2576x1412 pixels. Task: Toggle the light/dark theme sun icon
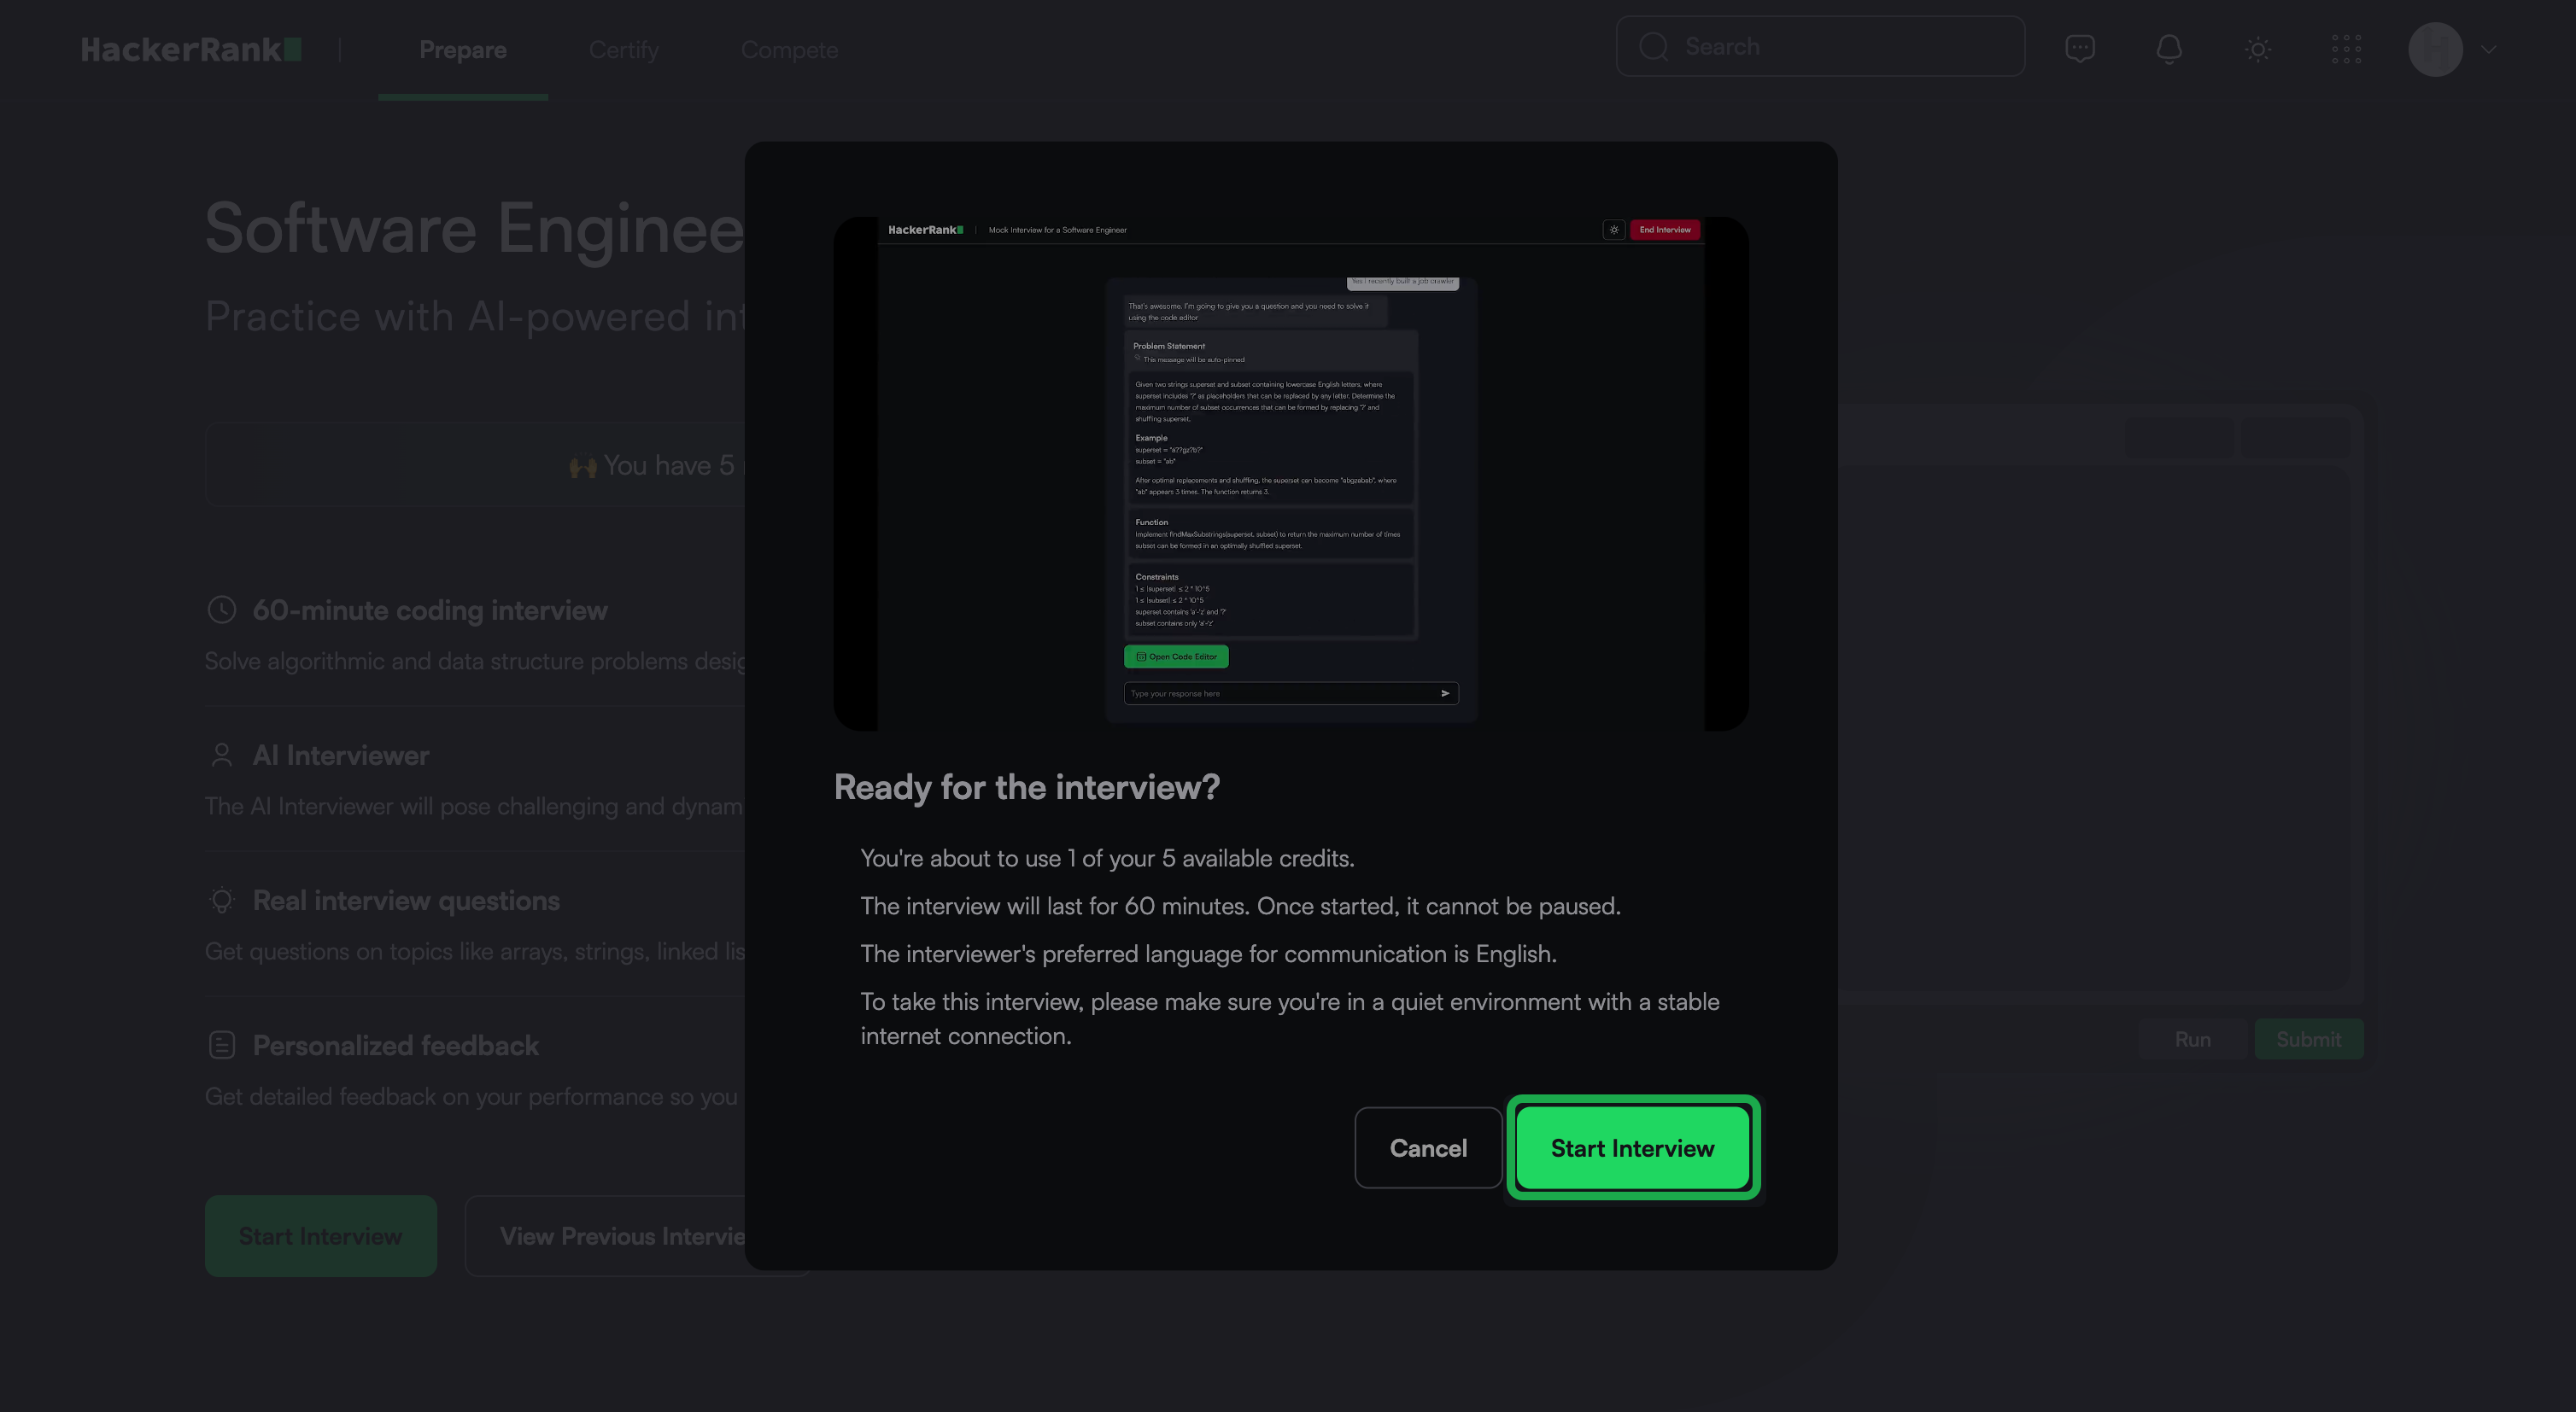point(2257,49)
